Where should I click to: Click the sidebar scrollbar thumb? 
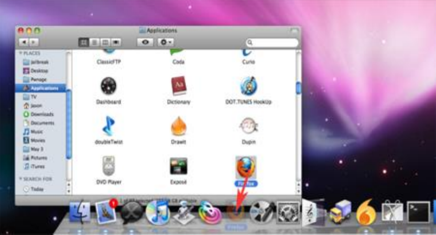pos(69,124)
